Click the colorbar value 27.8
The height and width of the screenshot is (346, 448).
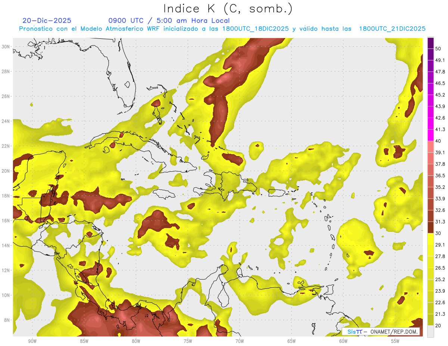point(440,256)
